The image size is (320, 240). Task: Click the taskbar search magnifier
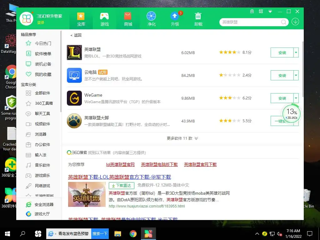(x=22, y=233)
